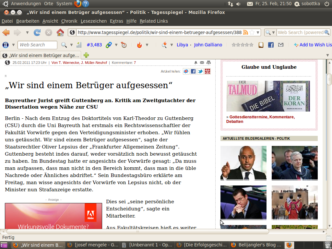
Task: Open the Datei menu
Action: pos(7,21)
